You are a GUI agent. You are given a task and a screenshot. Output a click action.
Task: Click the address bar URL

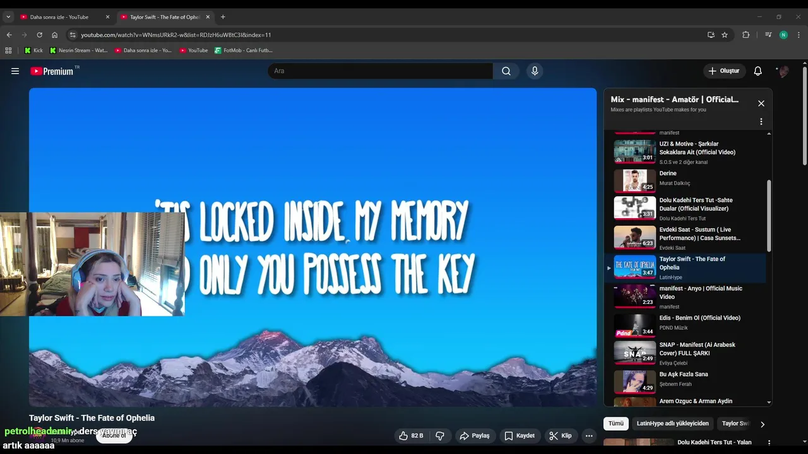(x=176, y=35)
